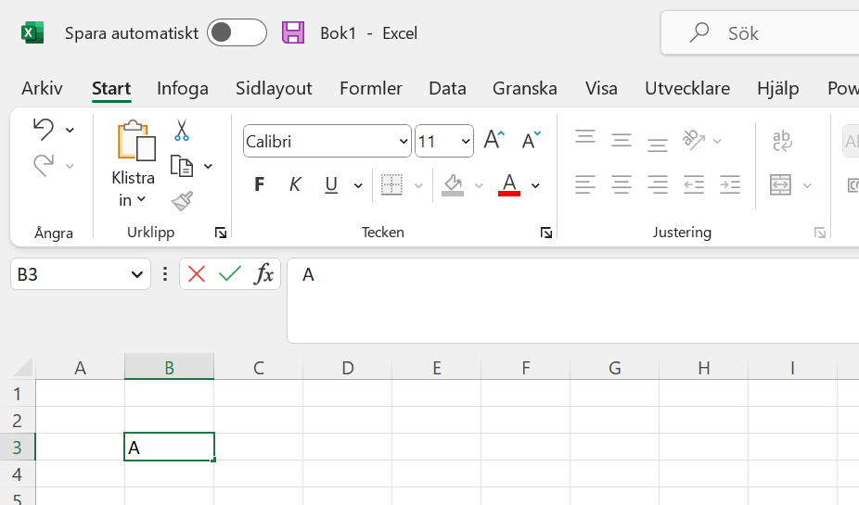Align text to top of cell
The image size is (859, 505).
click(x=585, y=136)
